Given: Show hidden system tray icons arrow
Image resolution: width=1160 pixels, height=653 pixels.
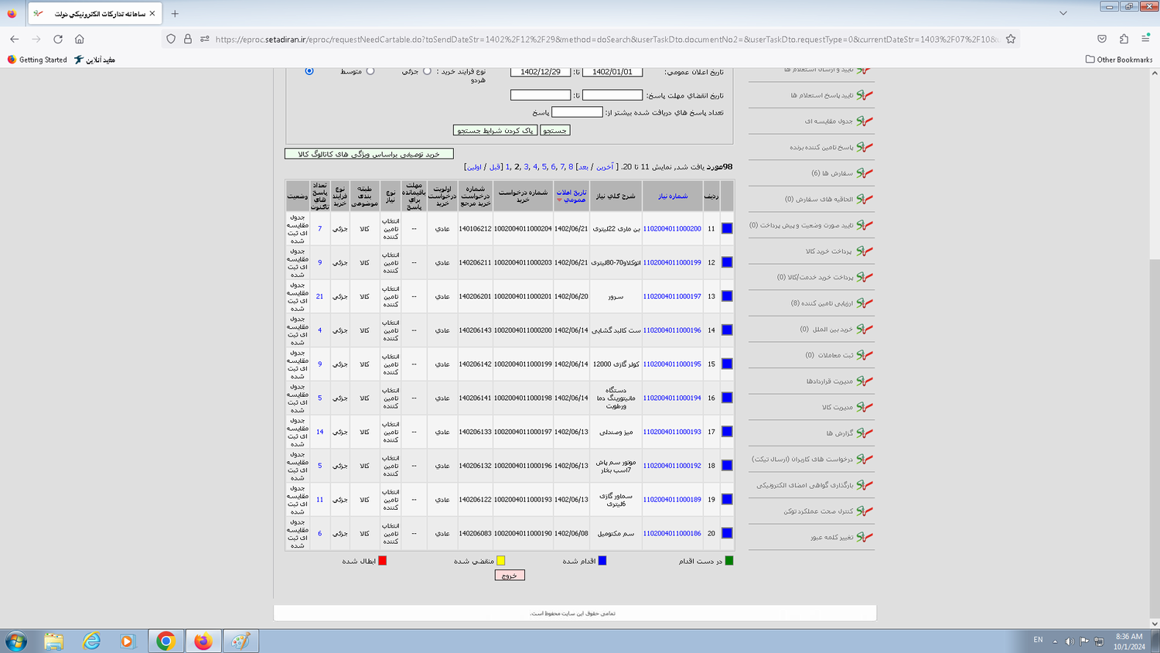Looking at the screenshot, I should click(x=1055, y=641).
